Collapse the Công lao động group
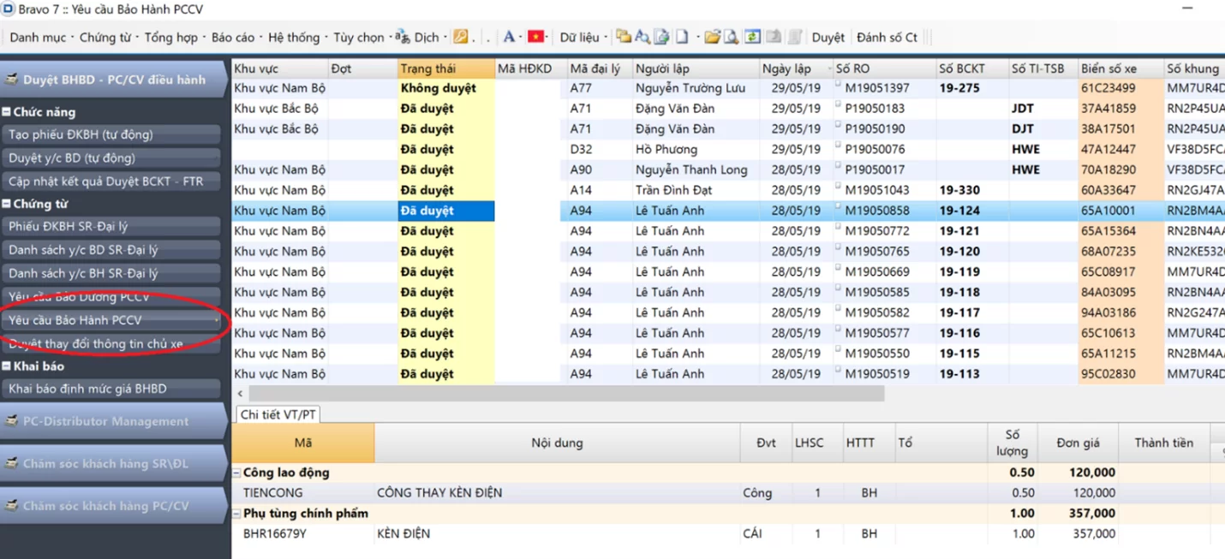The height and width of the screenshot is (559, 1225). (236, 473)
